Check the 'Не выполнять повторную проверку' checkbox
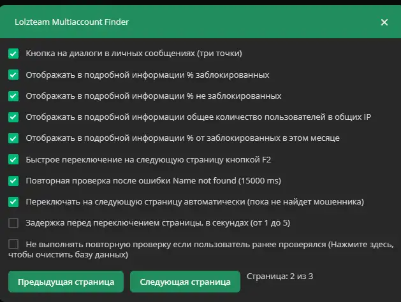This screenshot has height=302, width=401. pyautogui.click(x=13, y=244)
